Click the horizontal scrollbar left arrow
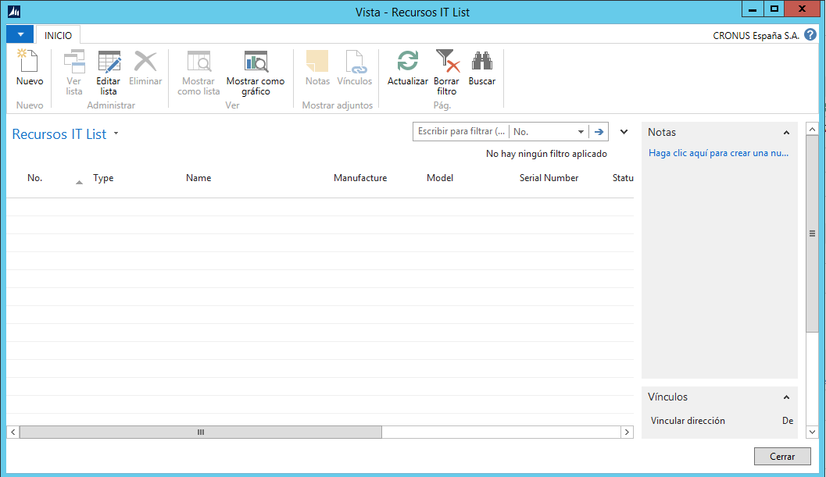This screenshot has width=826, height=477. [x=13, y=433]
